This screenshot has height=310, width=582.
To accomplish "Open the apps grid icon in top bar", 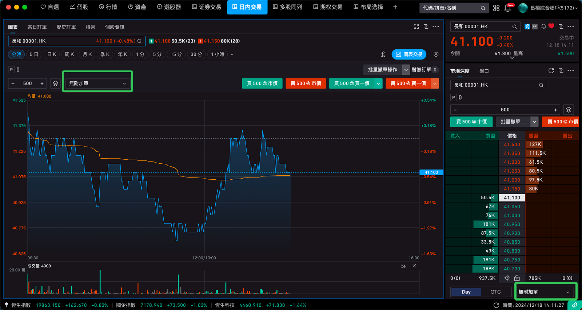I will pos(496,8).
